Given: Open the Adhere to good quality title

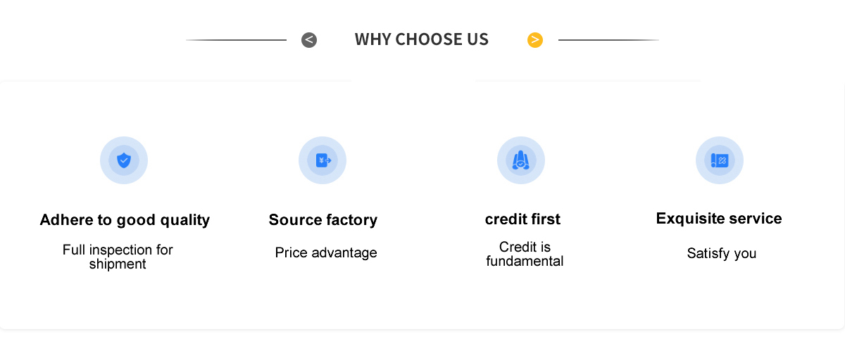Looking at the screenshot, I should [125, 220].
